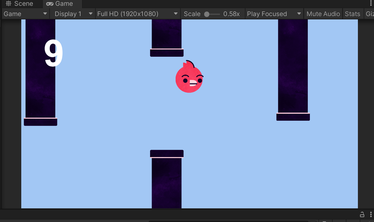
Task: Open the Game panel kebab options menu
Action: (371, 3)
